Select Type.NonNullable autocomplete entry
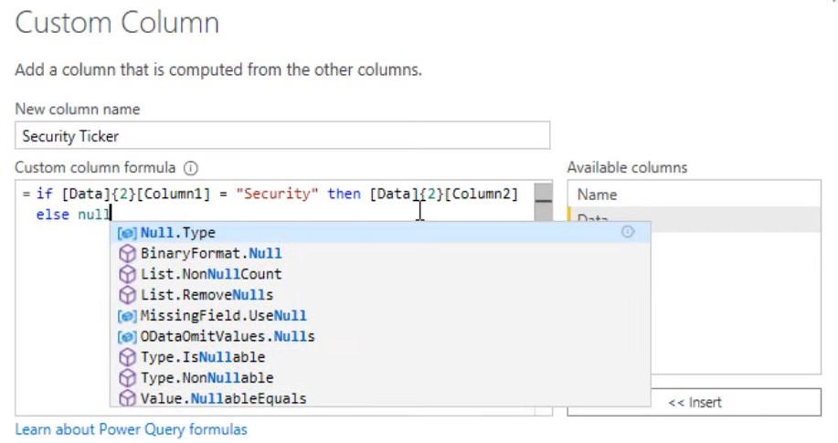Viewport: 838px width, 443px height. [x=380, y=378]
